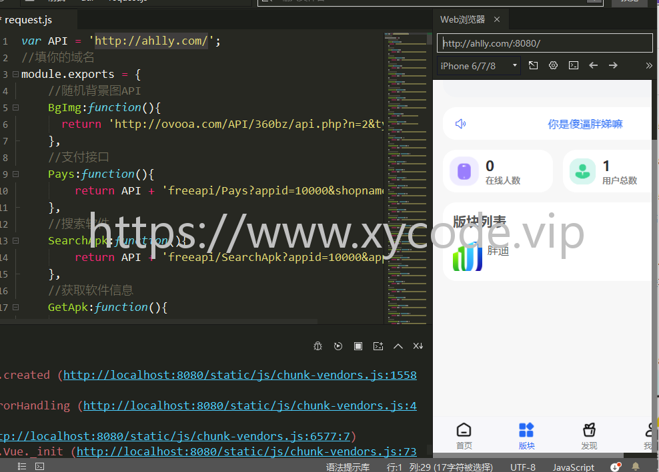Open chunk-vendors.js:4 link in console
This screenshot has width=659, height=472.
pos(249,405)
